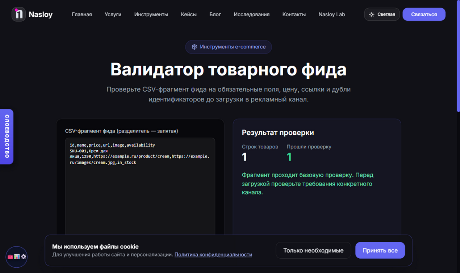Click the Мы используем файлы cookie heading
Image resolution: width=460 pixels, height=273 pixels.
[x=95, y=246]
